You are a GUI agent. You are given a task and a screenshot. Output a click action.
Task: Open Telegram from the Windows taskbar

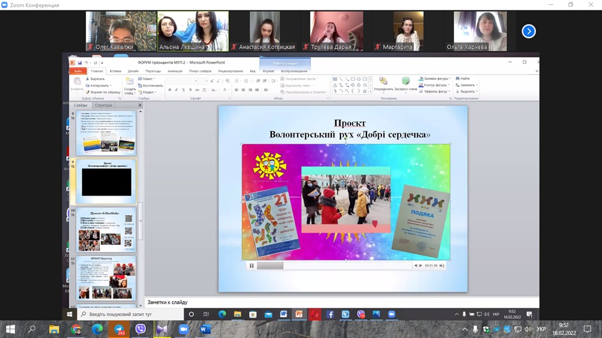(x=119, y=330)
